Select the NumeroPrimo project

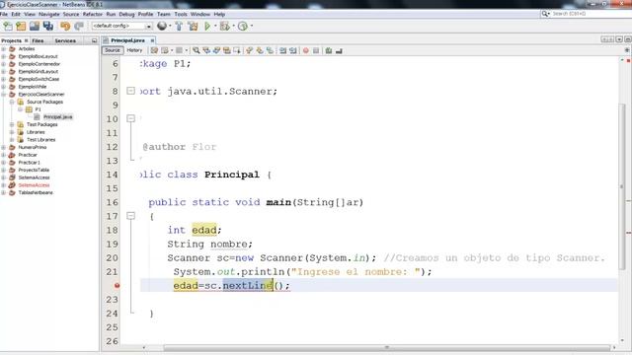pyautogui.click(x=33, y=147)
